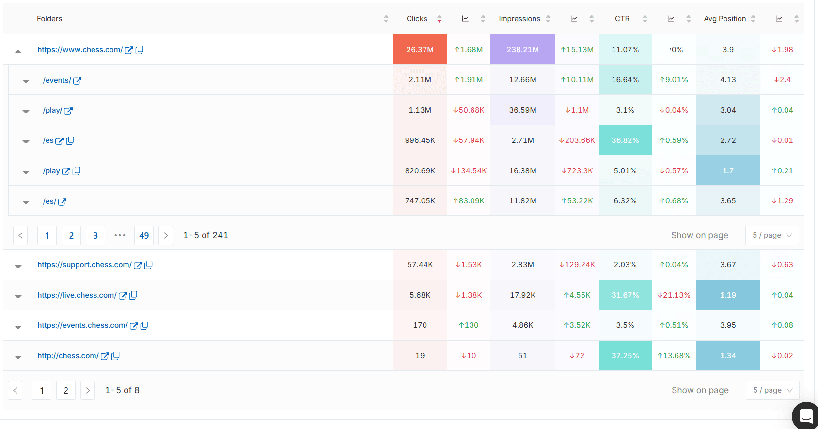Expand the https://events.chess.com/ row
The image size is (818, 429).
coord(18,327)
